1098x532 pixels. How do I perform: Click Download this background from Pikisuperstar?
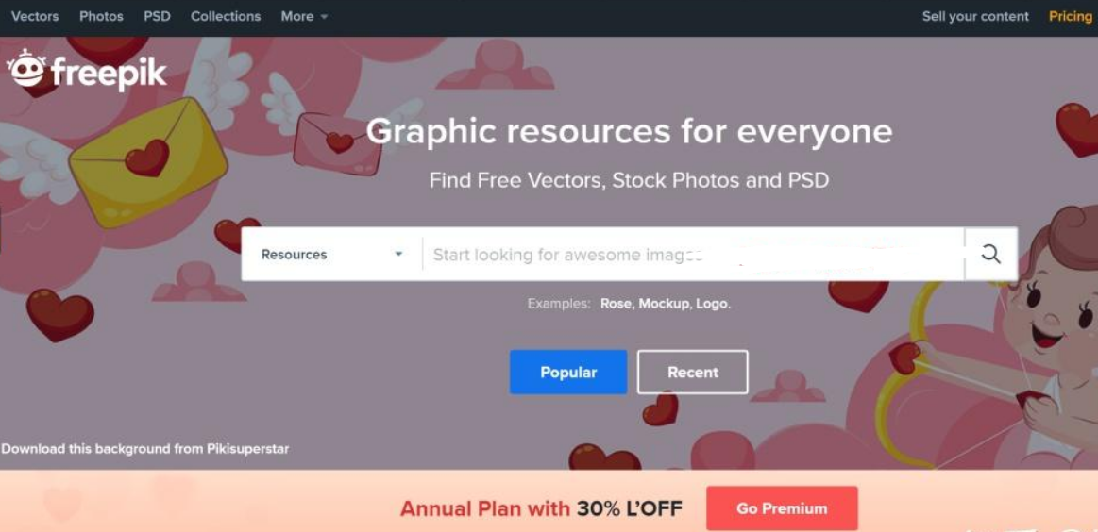(145, 449)
